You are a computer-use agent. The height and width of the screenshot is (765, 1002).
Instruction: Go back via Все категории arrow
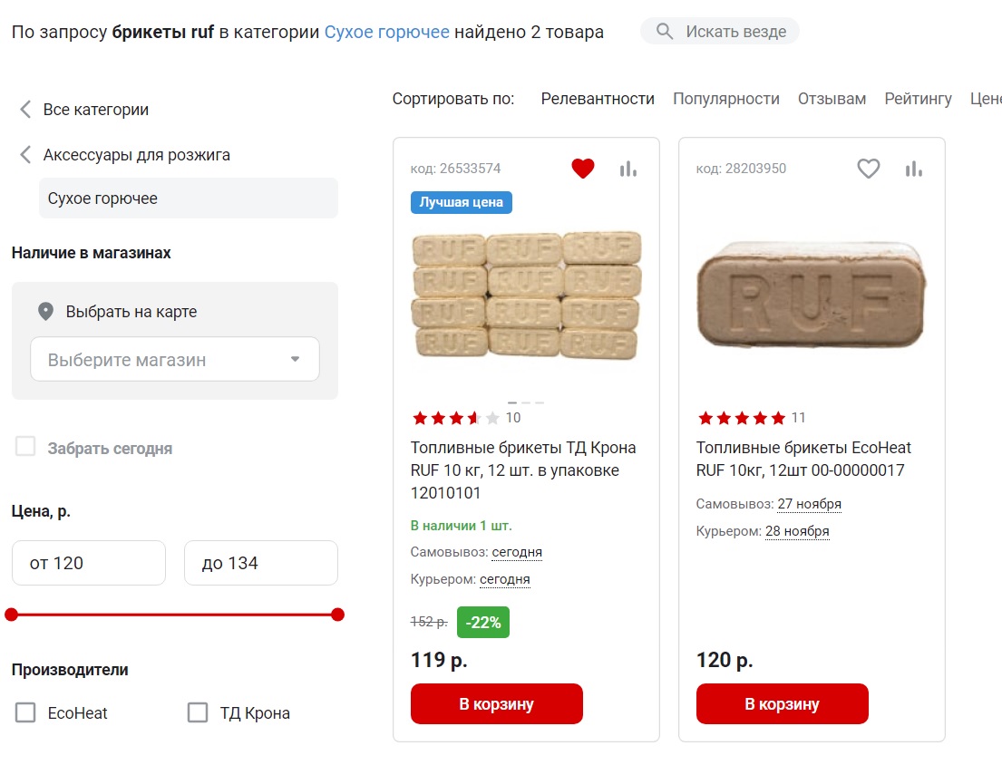(x=25, y=110)
